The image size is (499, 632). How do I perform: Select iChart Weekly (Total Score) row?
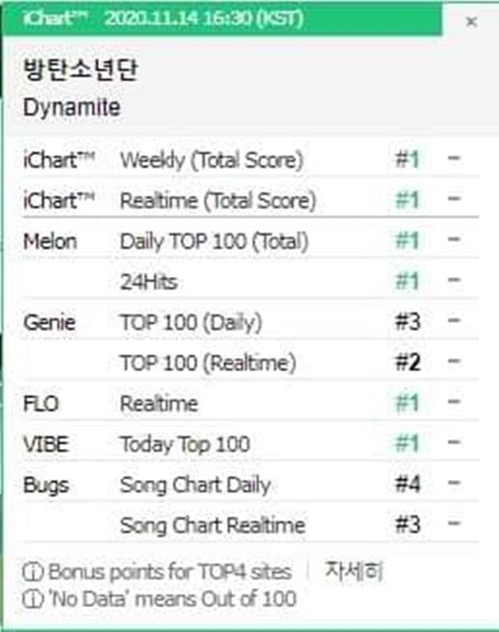pyautogui.click(x=212, y=160)
